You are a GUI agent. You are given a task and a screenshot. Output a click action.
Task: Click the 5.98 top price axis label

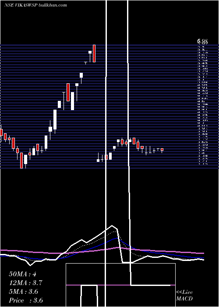coord(202,41)
